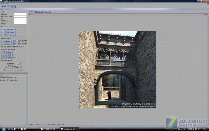209x131 pixels.
Task: Click the OS input field
Action: (20, 19)
